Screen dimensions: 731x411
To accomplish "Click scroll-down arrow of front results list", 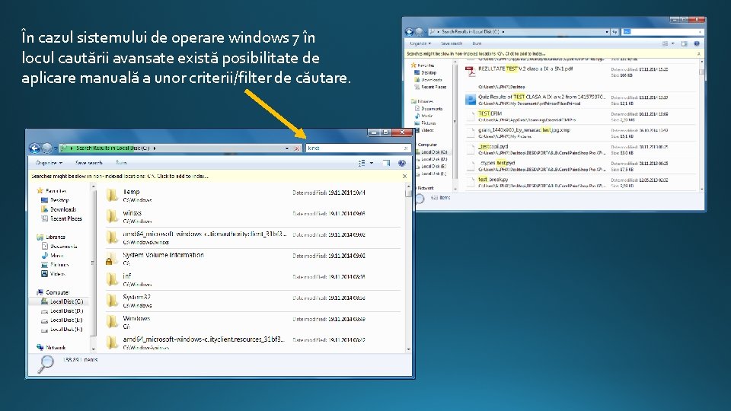I will coord(408,349).
